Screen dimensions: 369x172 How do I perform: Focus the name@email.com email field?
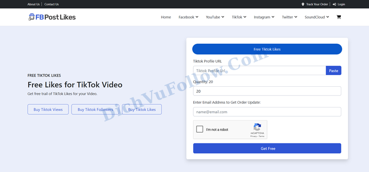(x=267, y=112)
